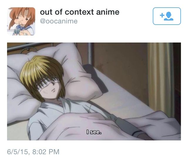Image resolution: width=188 pixels, height=163 pixels.
Task: Open profile via display name 'out of context anime'
Action: [x=80, y=12]
